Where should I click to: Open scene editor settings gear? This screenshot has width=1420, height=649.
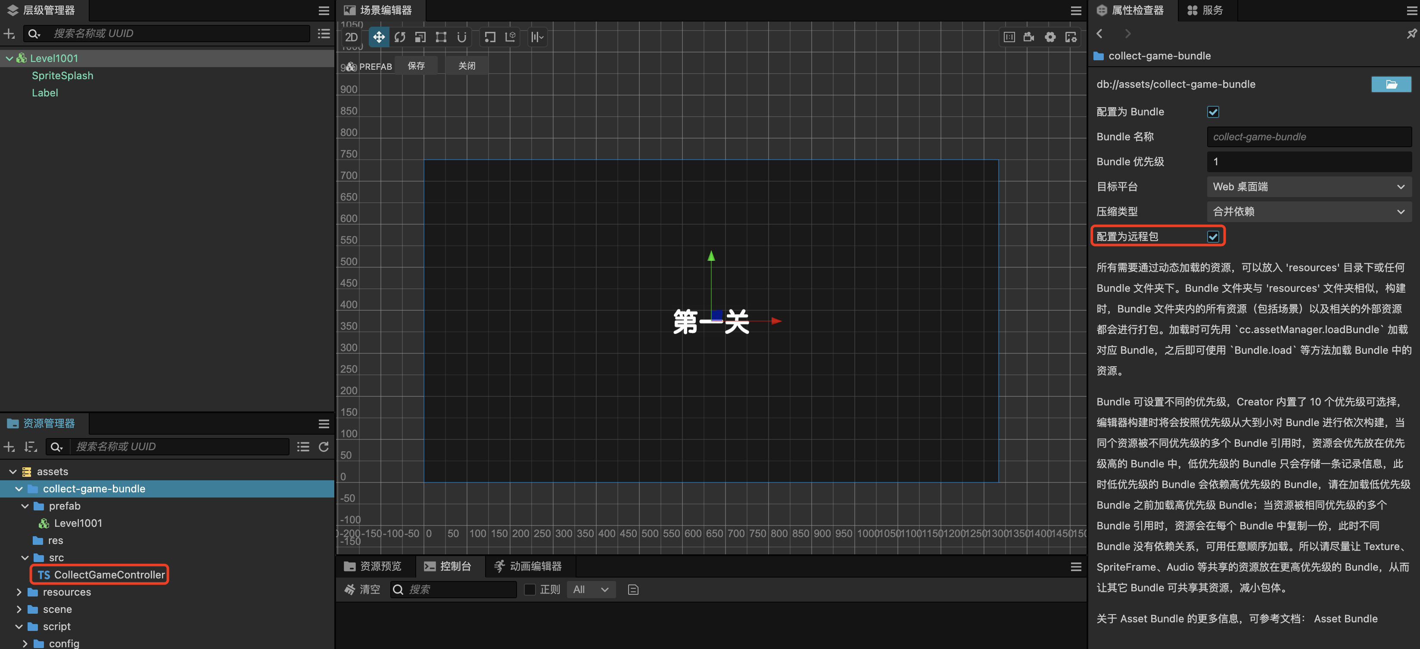[x=1050, y=37]
